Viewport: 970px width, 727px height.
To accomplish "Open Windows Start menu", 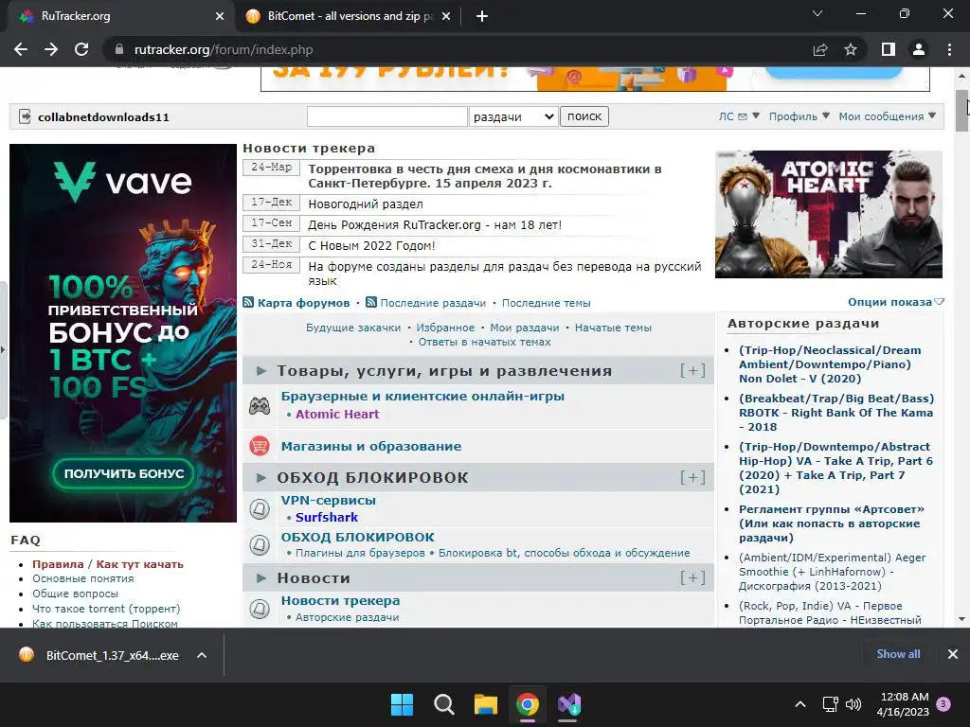I will click(402, 704).
